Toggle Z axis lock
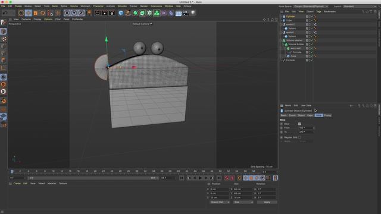The height and width of the screenshot is (214, 381). click(x=81, y=13)
